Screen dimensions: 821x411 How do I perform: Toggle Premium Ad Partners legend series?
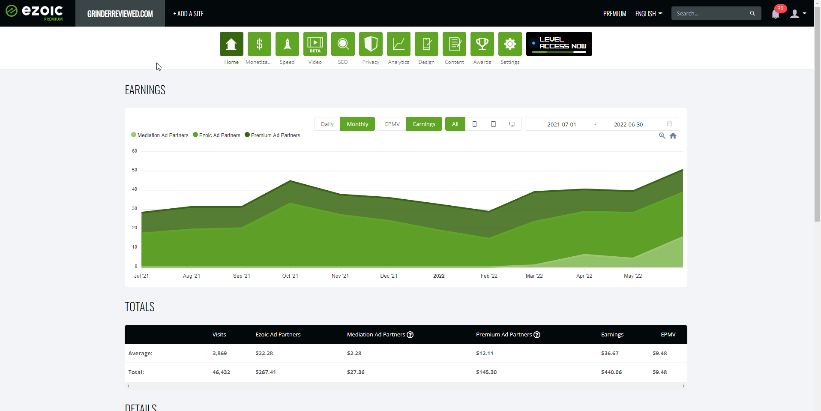click(x=273, y=135)
